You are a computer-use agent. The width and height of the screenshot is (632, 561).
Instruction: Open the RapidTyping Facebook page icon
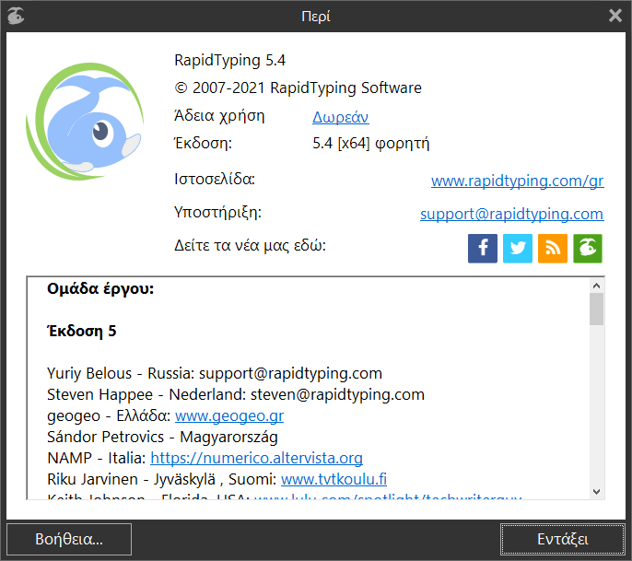pyautogui.click(x=483, y=249)
